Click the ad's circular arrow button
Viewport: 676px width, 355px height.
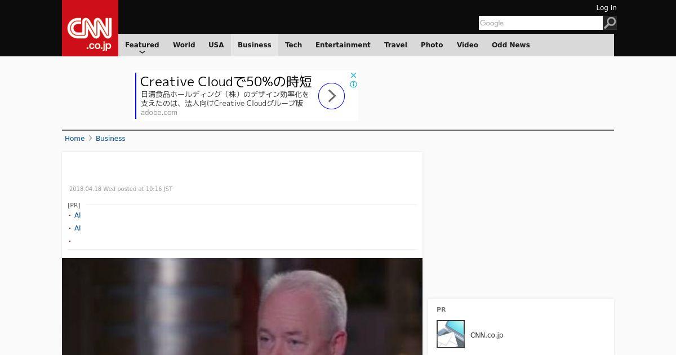(331, 96)
